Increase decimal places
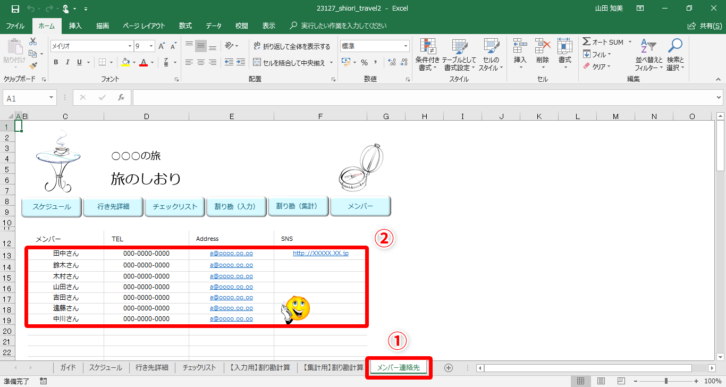726x387 pixels. pos(392,62)
